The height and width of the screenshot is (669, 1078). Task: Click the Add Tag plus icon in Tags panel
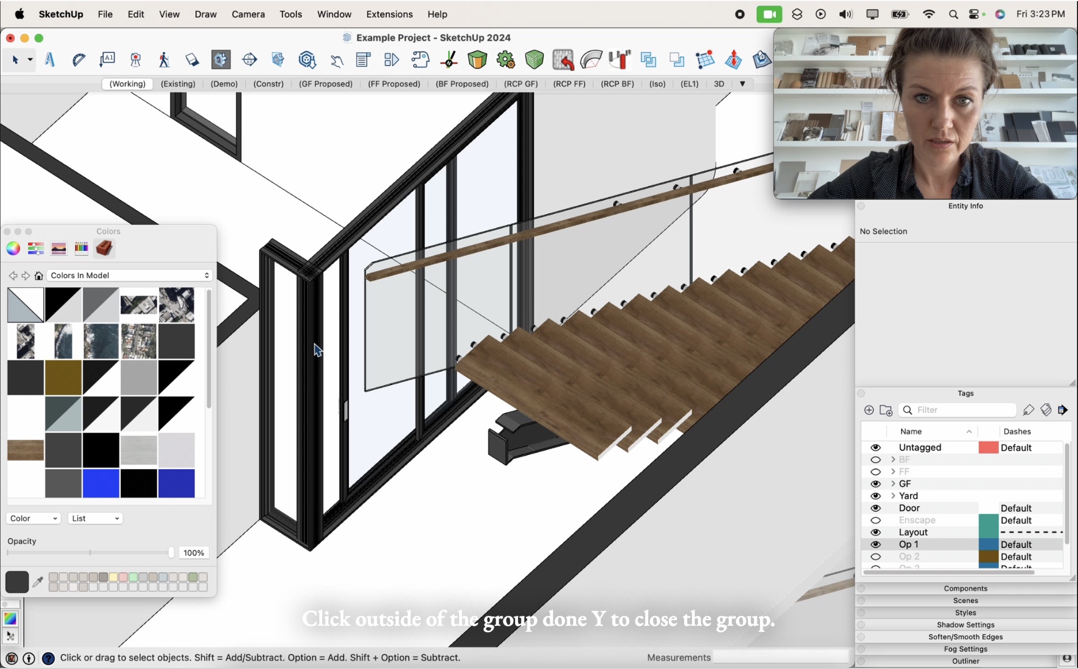[868, 410]
